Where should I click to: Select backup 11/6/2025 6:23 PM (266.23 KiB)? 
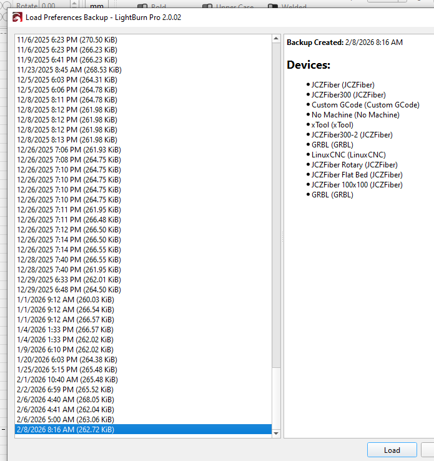pyautogui.click(x=143, y=50)
